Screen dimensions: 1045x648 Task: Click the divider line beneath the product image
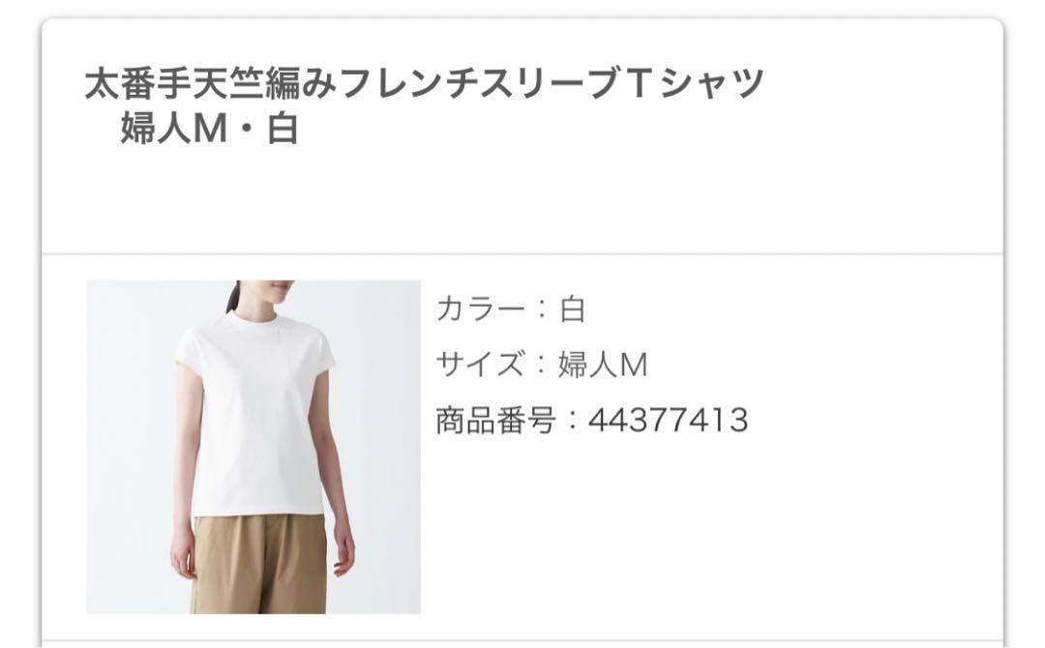coord(522,640)
